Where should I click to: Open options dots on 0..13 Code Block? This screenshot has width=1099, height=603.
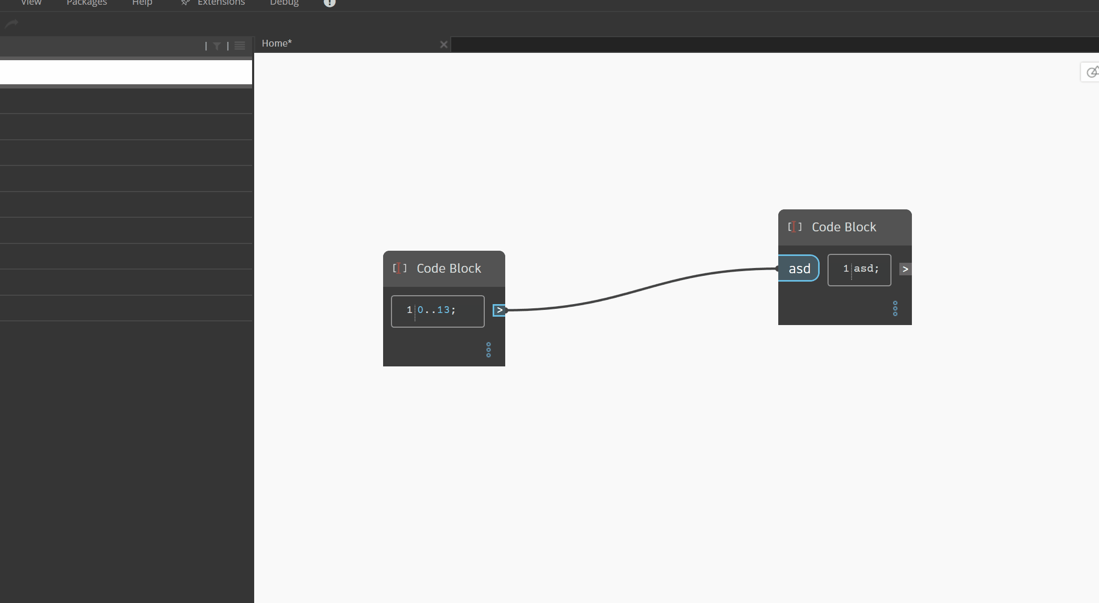point(488,350)
